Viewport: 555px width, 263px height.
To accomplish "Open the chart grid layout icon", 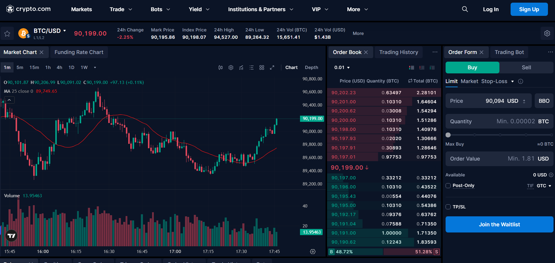I will click(262, 68).
